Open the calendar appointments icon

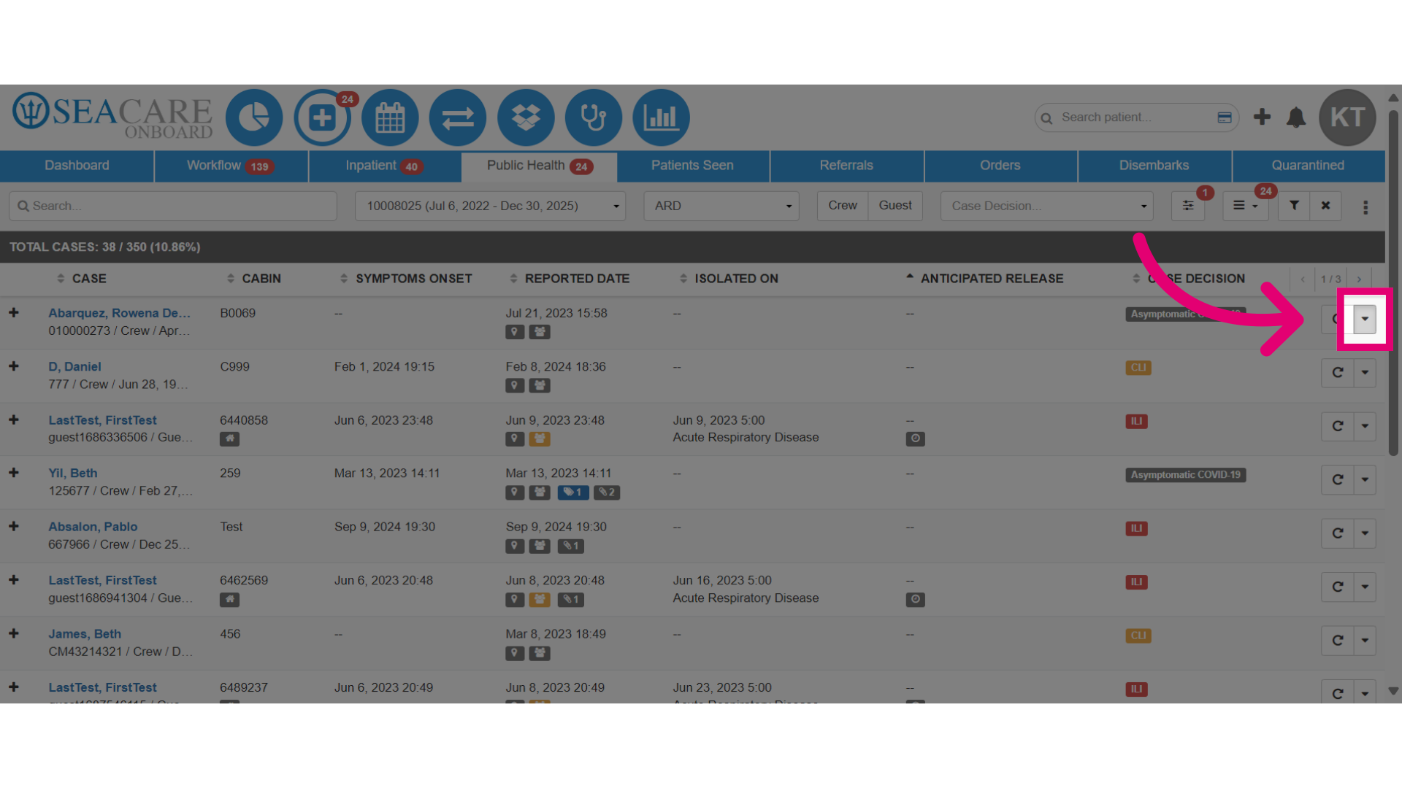click(390, 117)
